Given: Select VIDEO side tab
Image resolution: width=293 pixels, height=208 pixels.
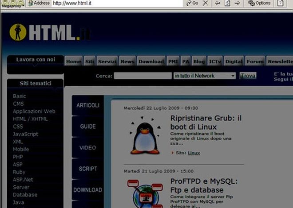Looking at the screenshot, I should click(88, 148).
